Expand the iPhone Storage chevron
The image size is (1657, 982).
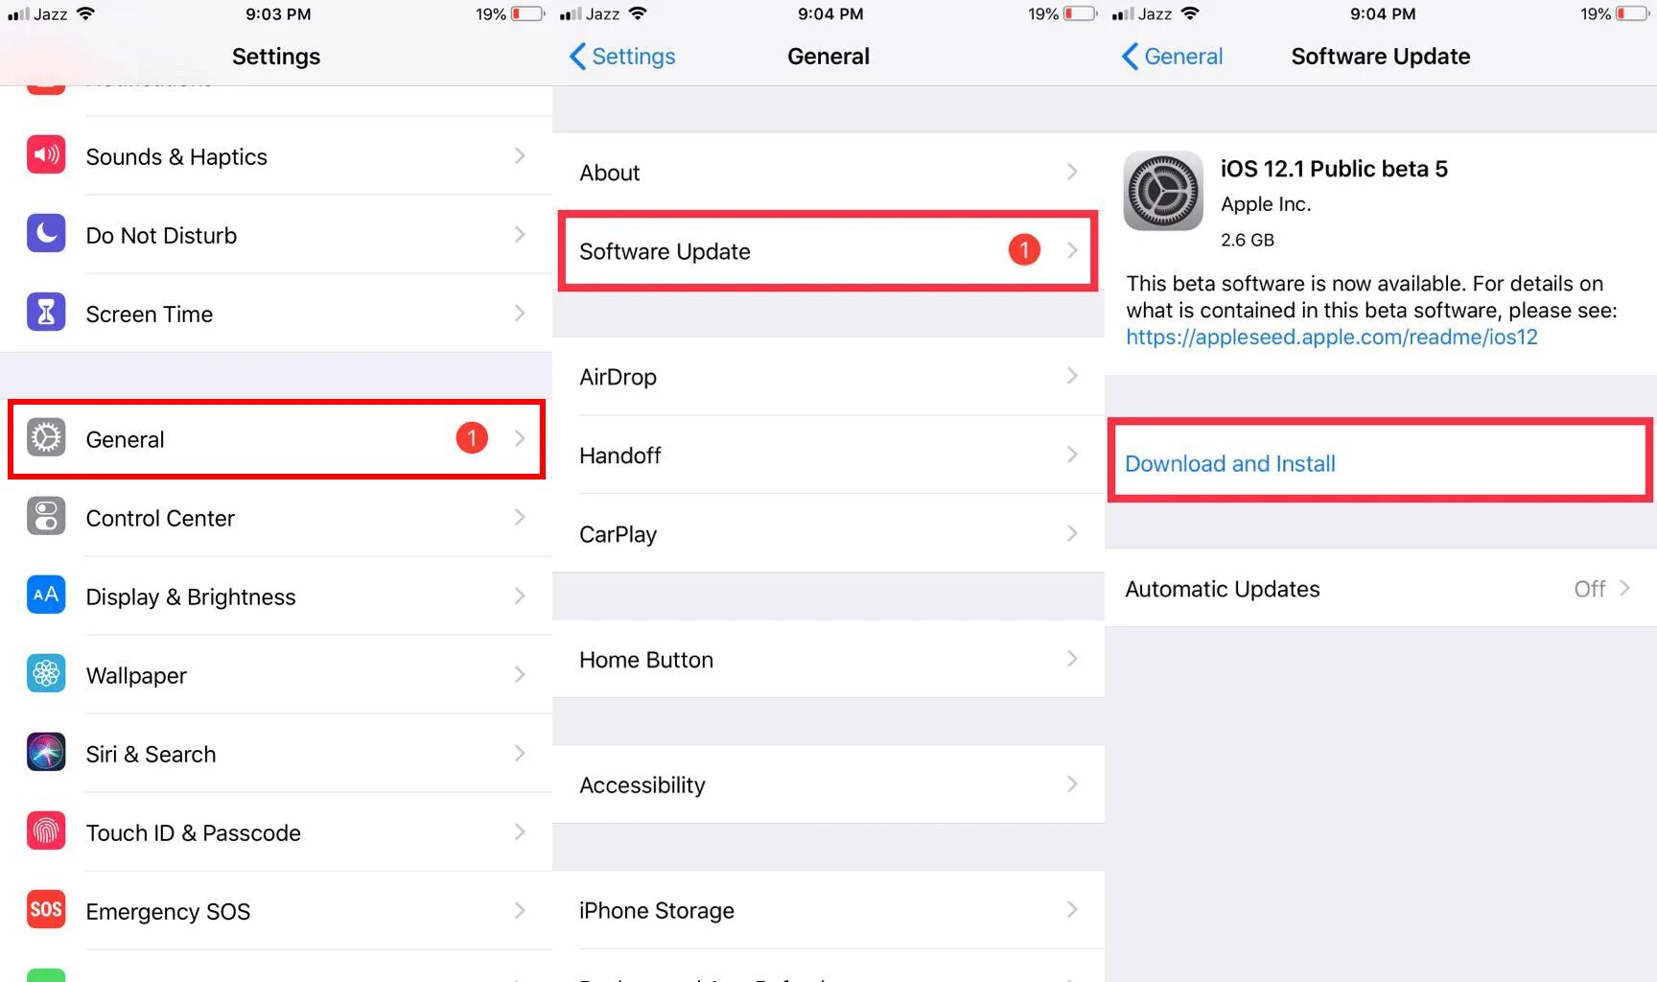tap(1072, 909)
